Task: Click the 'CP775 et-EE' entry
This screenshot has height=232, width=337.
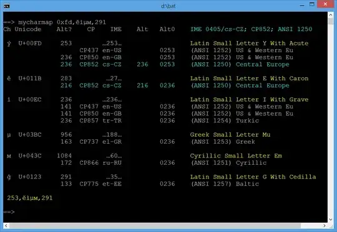Action: pyautogui.click(x=100, y=184)
